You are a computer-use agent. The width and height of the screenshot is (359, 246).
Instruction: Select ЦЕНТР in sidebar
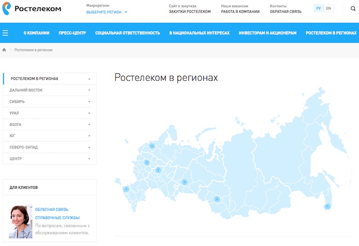click(x=15, y=159)
